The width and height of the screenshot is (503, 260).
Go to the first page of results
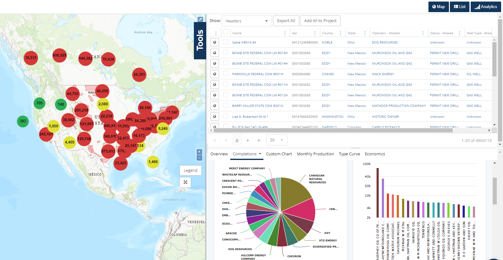pyautogui.click(x=215, y=140)
